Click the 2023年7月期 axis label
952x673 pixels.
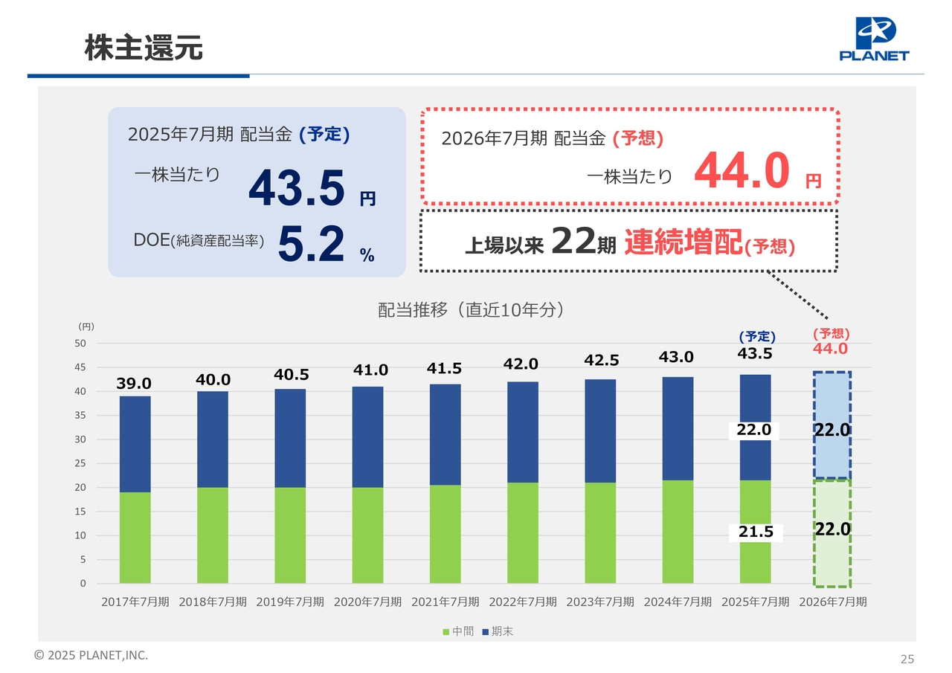[600, 602]
